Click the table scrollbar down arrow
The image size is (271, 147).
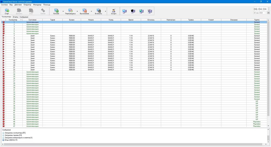tap(268, 126)
